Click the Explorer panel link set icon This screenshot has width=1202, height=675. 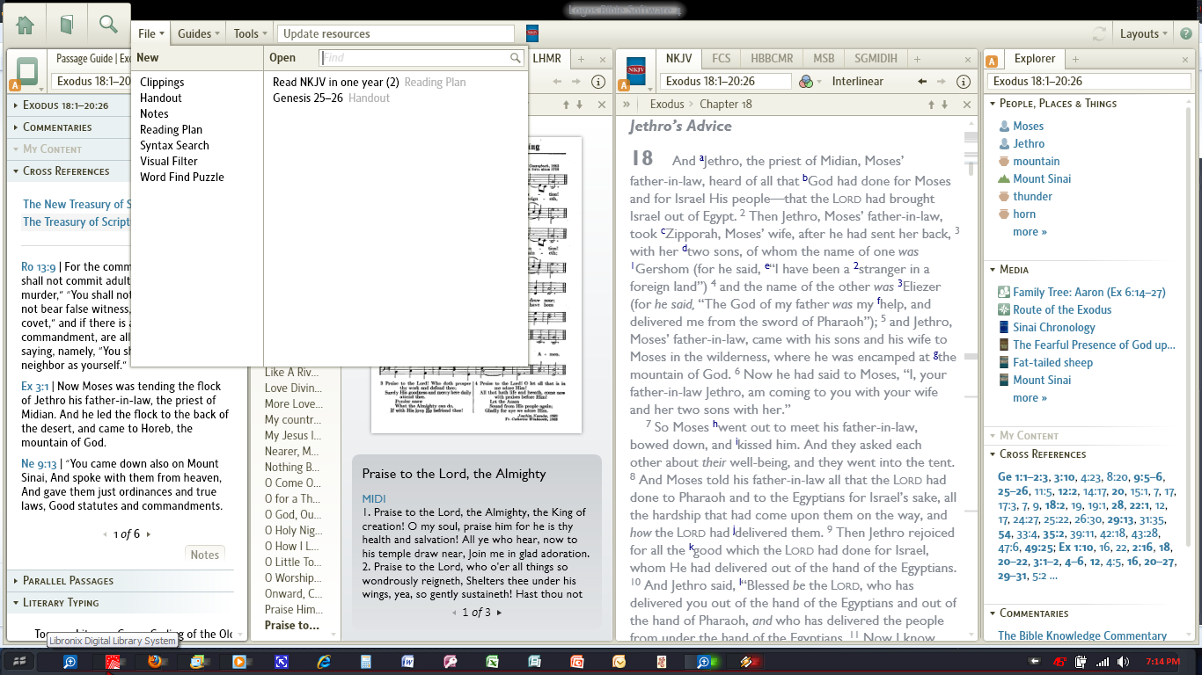993,61
